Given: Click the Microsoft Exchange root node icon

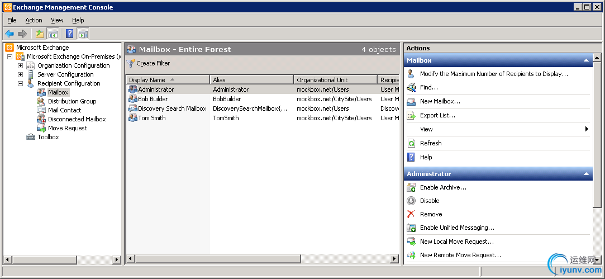Looking at the screenshot, I should point(9,48).
